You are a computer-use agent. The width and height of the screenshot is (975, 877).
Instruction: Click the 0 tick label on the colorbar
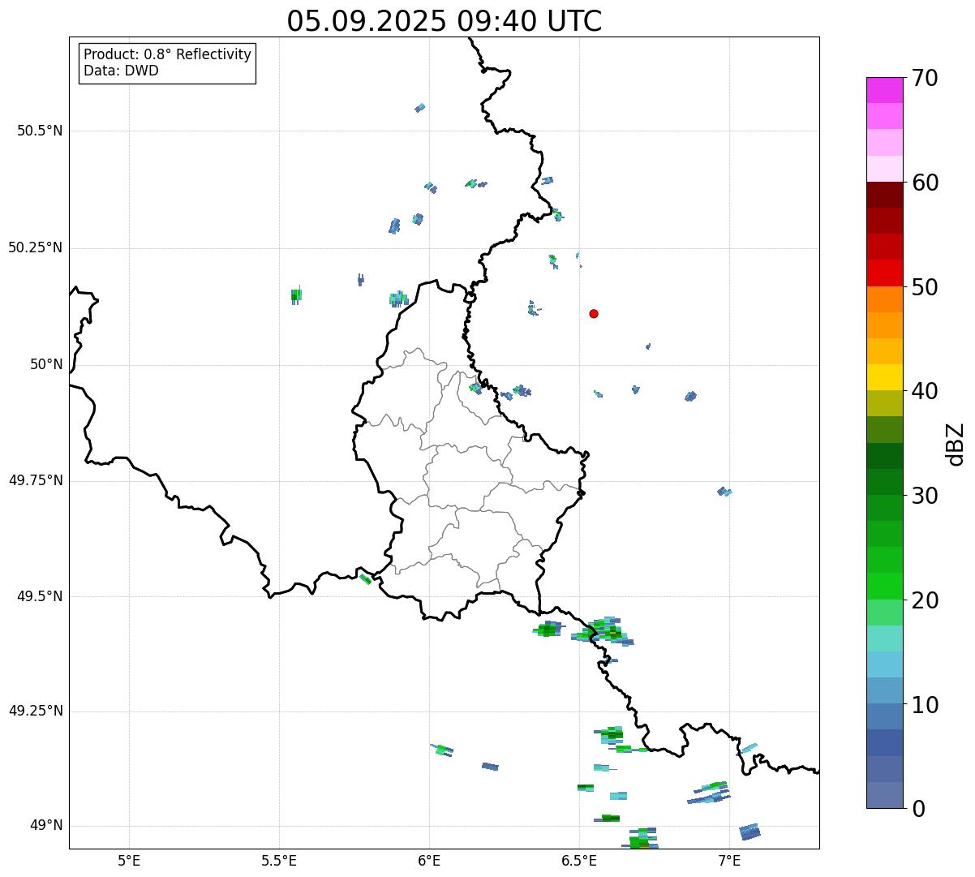click(x=918, y=809)
